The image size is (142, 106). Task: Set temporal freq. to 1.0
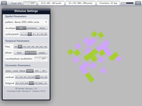(24, 47)
